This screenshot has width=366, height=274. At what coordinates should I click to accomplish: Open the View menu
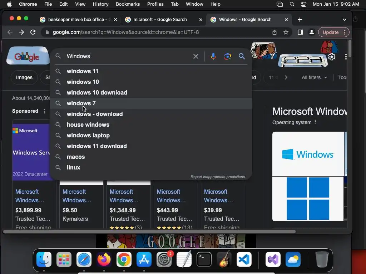[80, 4]
